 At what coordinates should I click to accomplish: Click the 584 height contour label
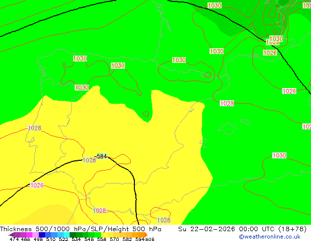(102, 156)
